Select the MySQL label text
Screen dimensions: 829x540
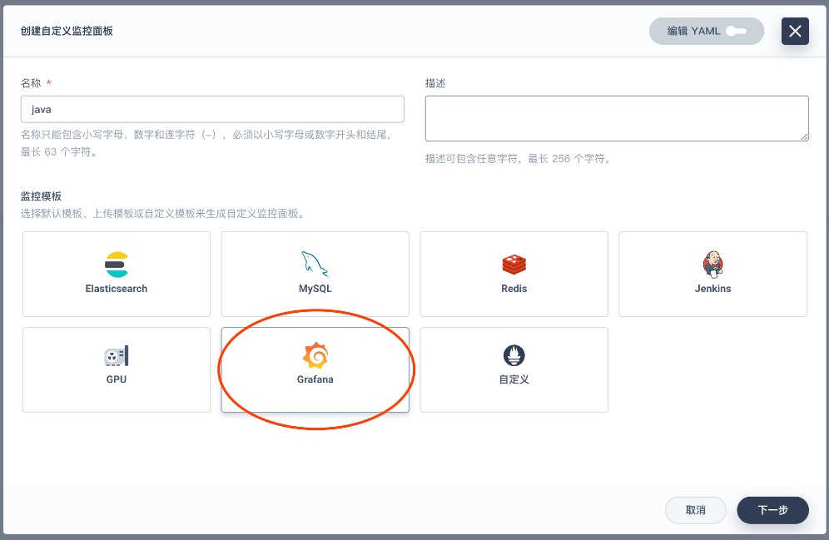tap(315, 289)
